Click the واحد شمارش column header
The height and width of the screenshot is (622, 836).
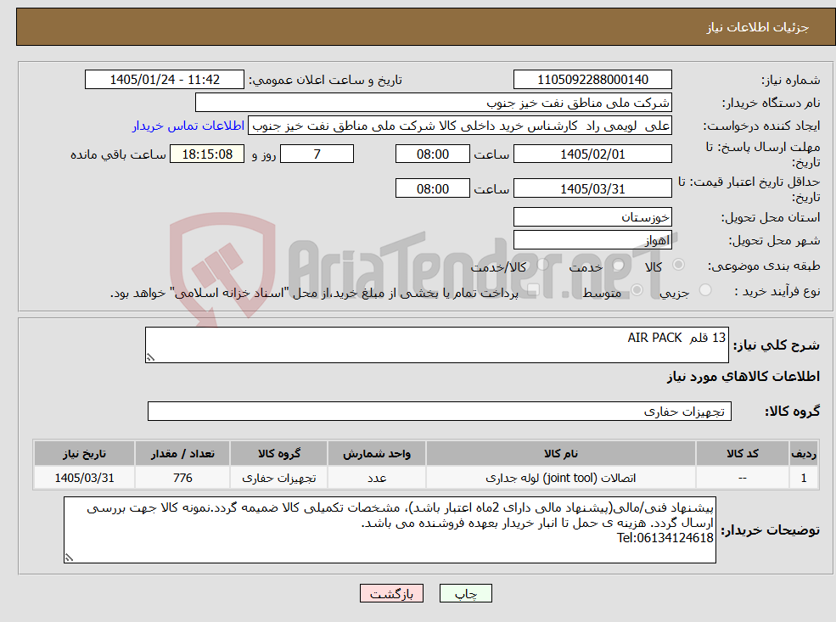click(x=377, y=454)
